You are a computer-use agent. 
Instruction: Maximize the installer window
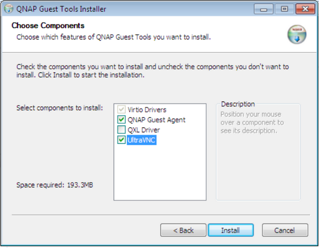pyautogui.click(x=284, y=9)
